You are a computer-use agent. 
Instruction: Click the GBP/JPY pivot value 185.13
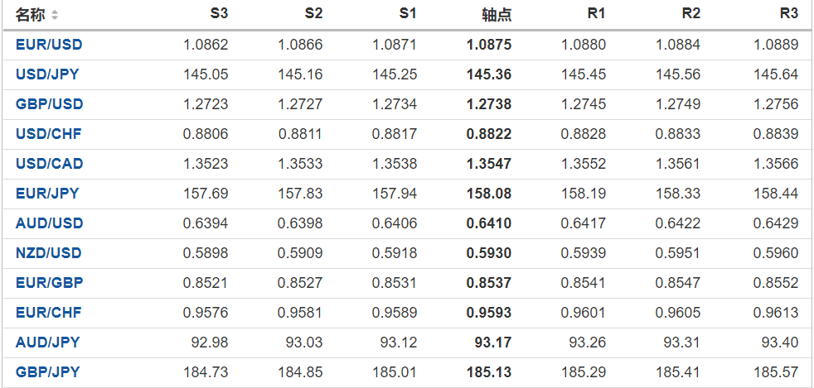tap(489, 372)
